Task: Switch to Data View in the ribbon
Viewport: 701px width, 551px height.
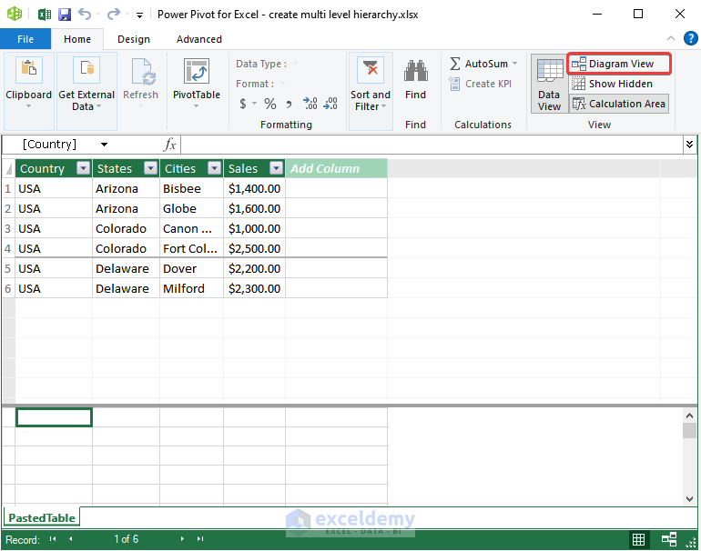Action: point(549,84)
